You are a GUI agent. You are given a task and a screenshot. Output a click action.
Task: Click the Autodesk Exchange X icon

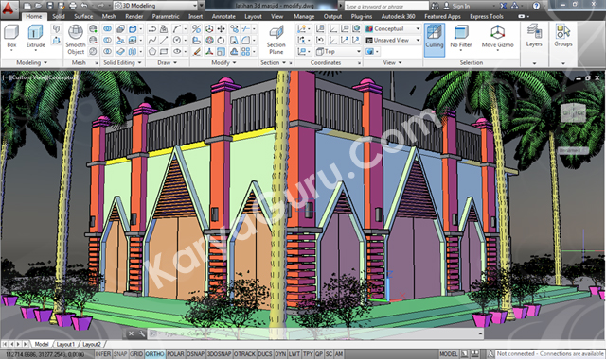[x=503, y=6]
